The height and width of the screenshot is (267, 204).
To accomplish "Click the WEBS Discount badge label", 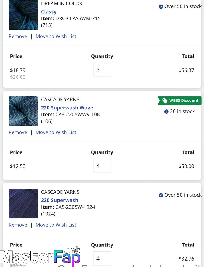I will click(184, 100).
